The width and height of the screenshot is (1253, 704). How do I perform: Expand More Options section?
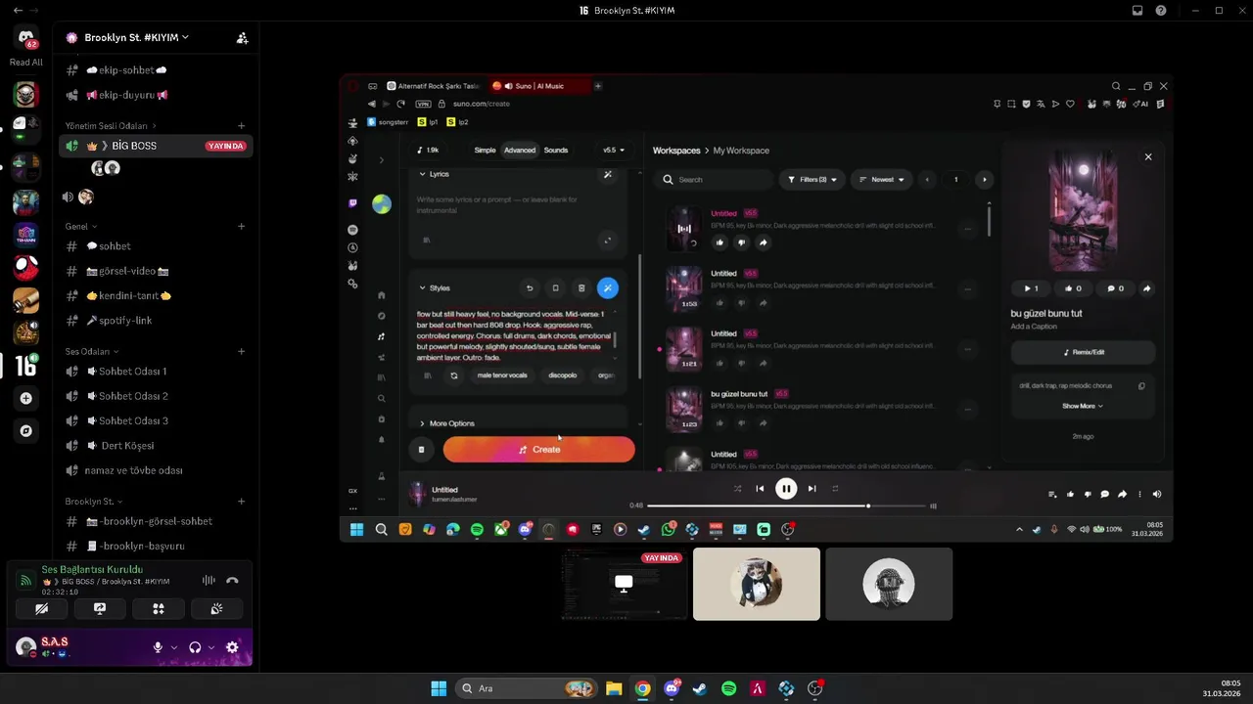click(446, 423)
